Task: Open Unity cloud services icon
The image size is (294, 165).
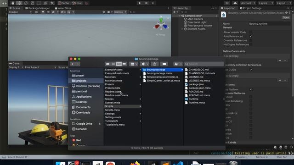Action: [x=235, y=3]
